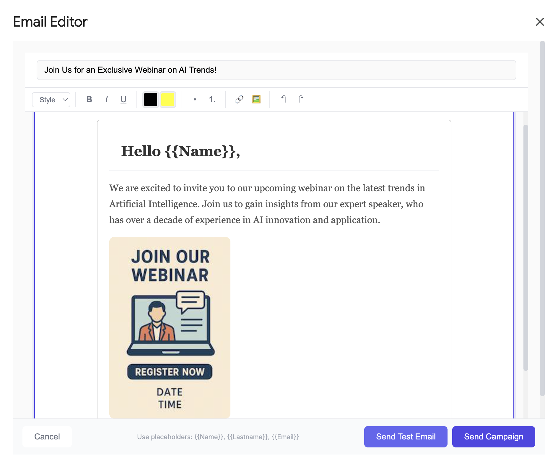Redo the last edit
Image resolution: width=558 pixels, height=469 pixels.
click(301, 100)
